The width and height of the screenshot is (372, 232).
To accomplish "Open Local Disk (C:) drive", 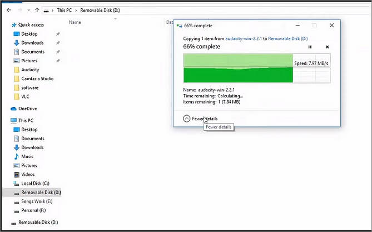I will pos(36,183).
